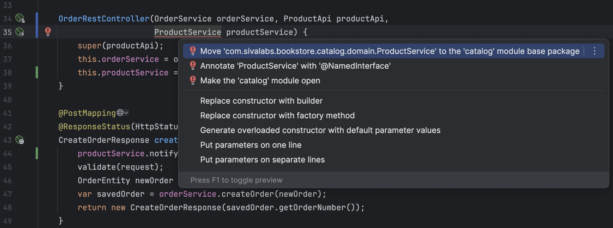This screenshot has height=228, width=613.
Task: Click the globe endpoint icon beside line 43
Action: click(x=20, y=140)
